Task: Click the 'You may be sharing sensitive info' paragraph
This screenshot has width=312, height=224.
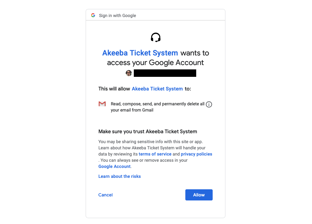Action: [x=155, y=154]
